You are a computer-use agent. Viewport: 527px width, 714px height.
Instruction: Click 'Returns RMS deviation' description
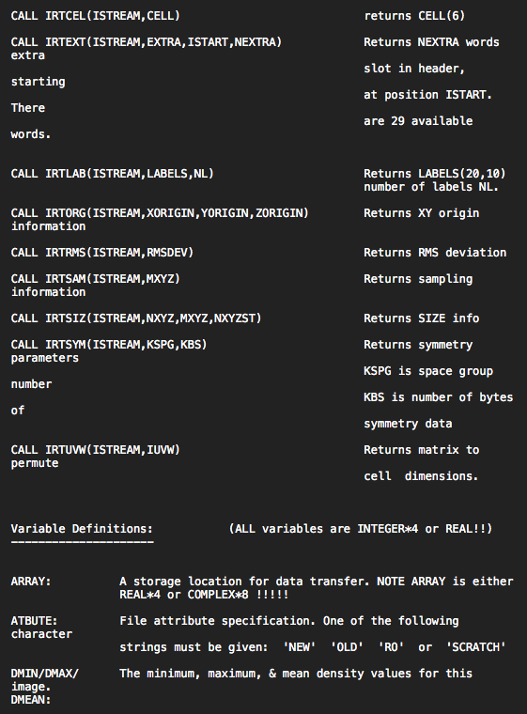[435, 253]
